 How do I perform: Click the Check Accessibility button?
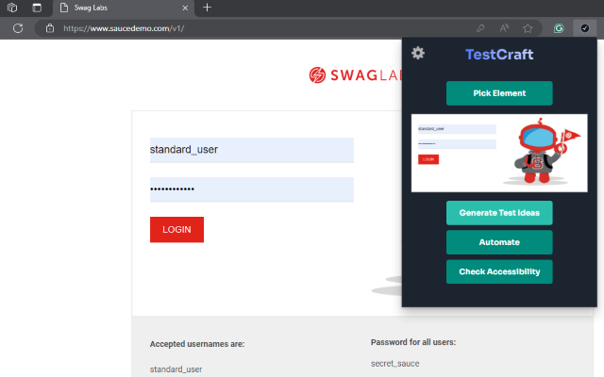499,271
